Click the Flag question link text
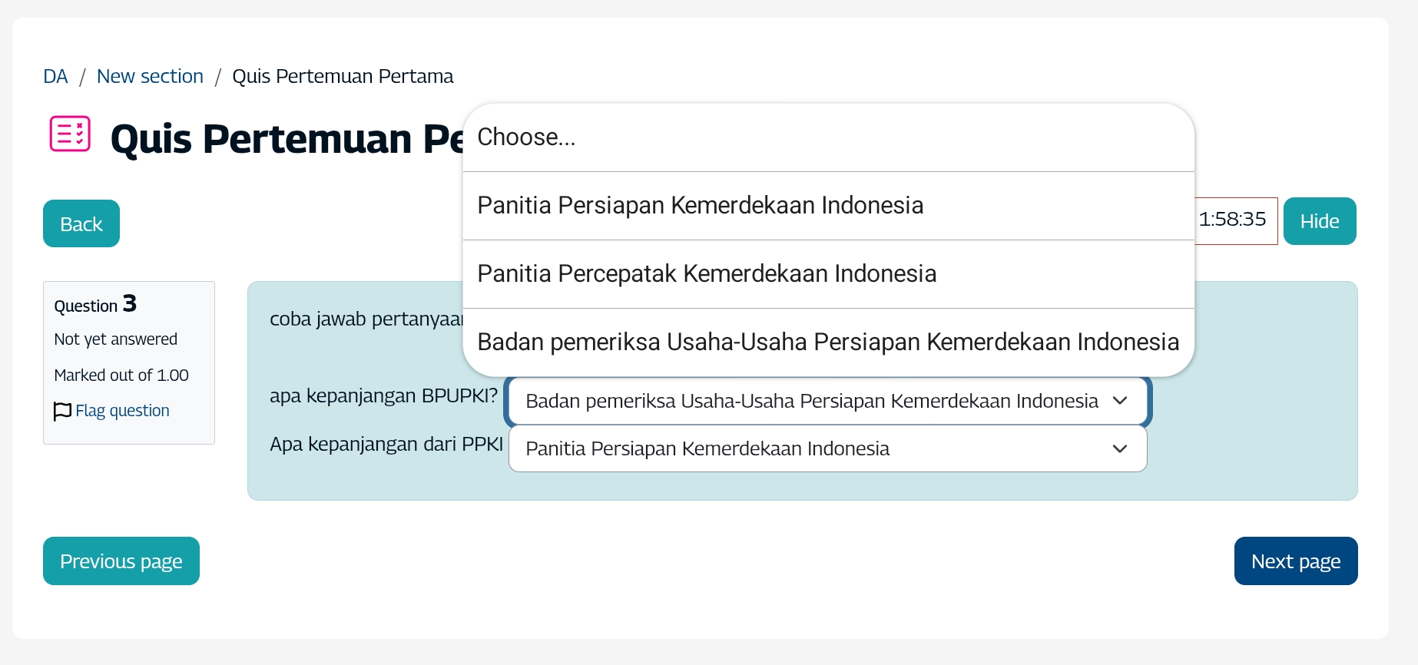This screenshot has height=665, width=1418. pyautogui.click(x=122, y=411)
